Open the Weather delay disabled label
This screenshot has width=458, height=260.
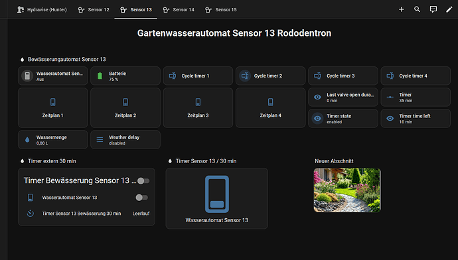point(124,140)
